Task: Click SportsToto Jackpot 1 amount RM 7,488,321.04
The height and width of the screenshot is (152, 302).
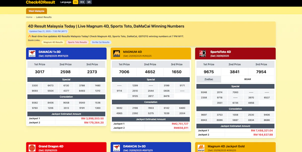Action: click(262, 131)
